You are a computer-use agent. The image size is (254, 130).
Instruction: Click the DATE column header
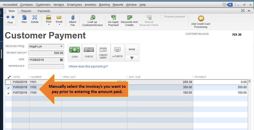tap(17, 77)
